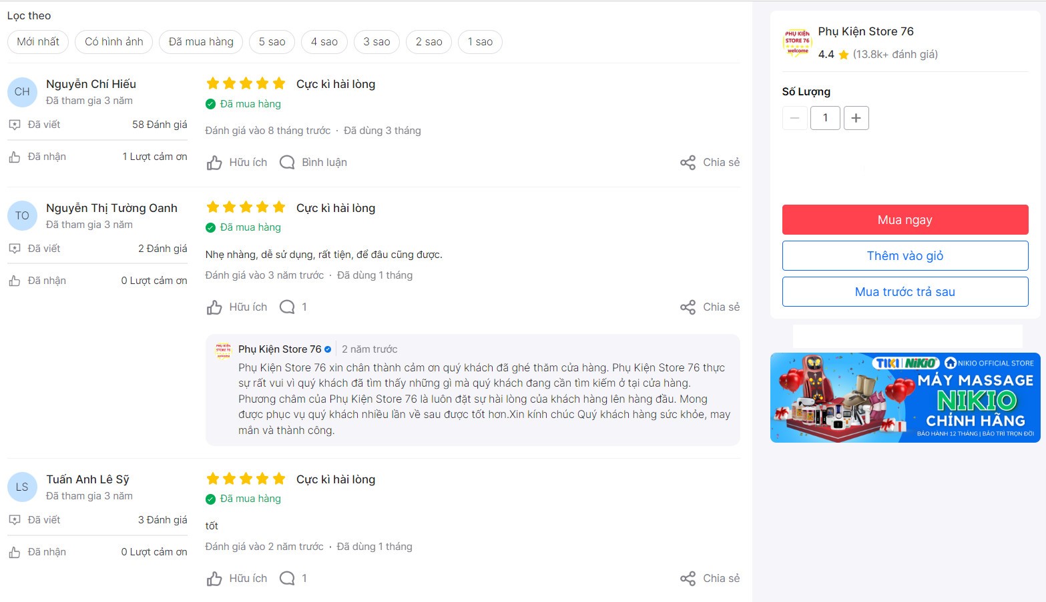Open comments on Nguyễn Thị Tường Oanh's review

(x=293, y=307)
